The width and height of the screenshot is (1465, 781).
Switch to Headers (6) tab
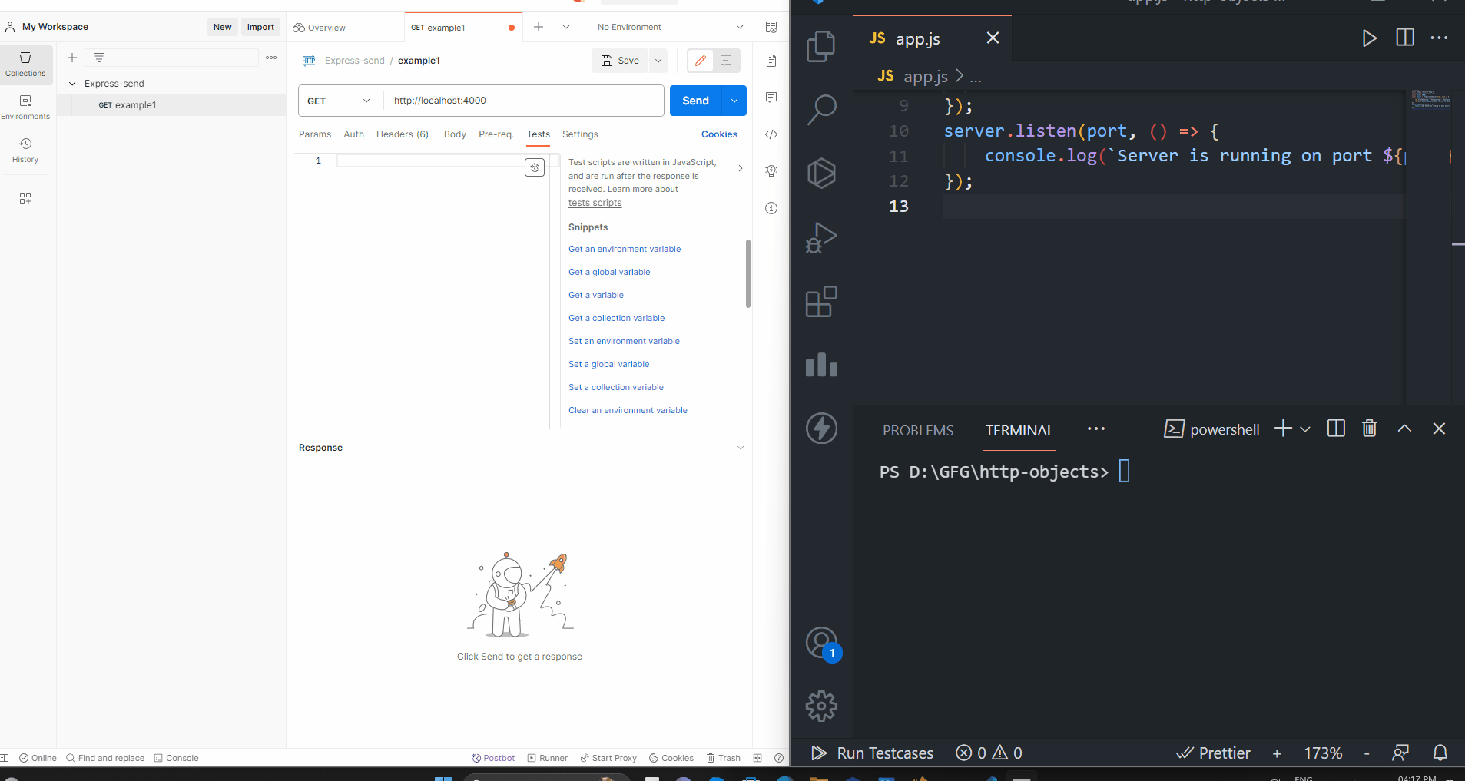403,134
